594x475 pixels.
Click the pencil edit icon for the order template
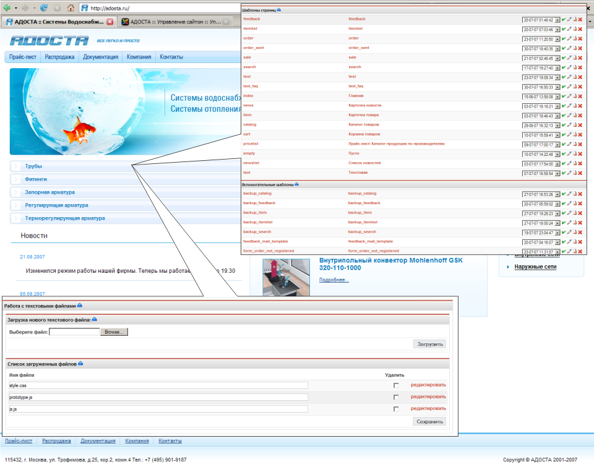pyautogui.click(x=569, y=39)
